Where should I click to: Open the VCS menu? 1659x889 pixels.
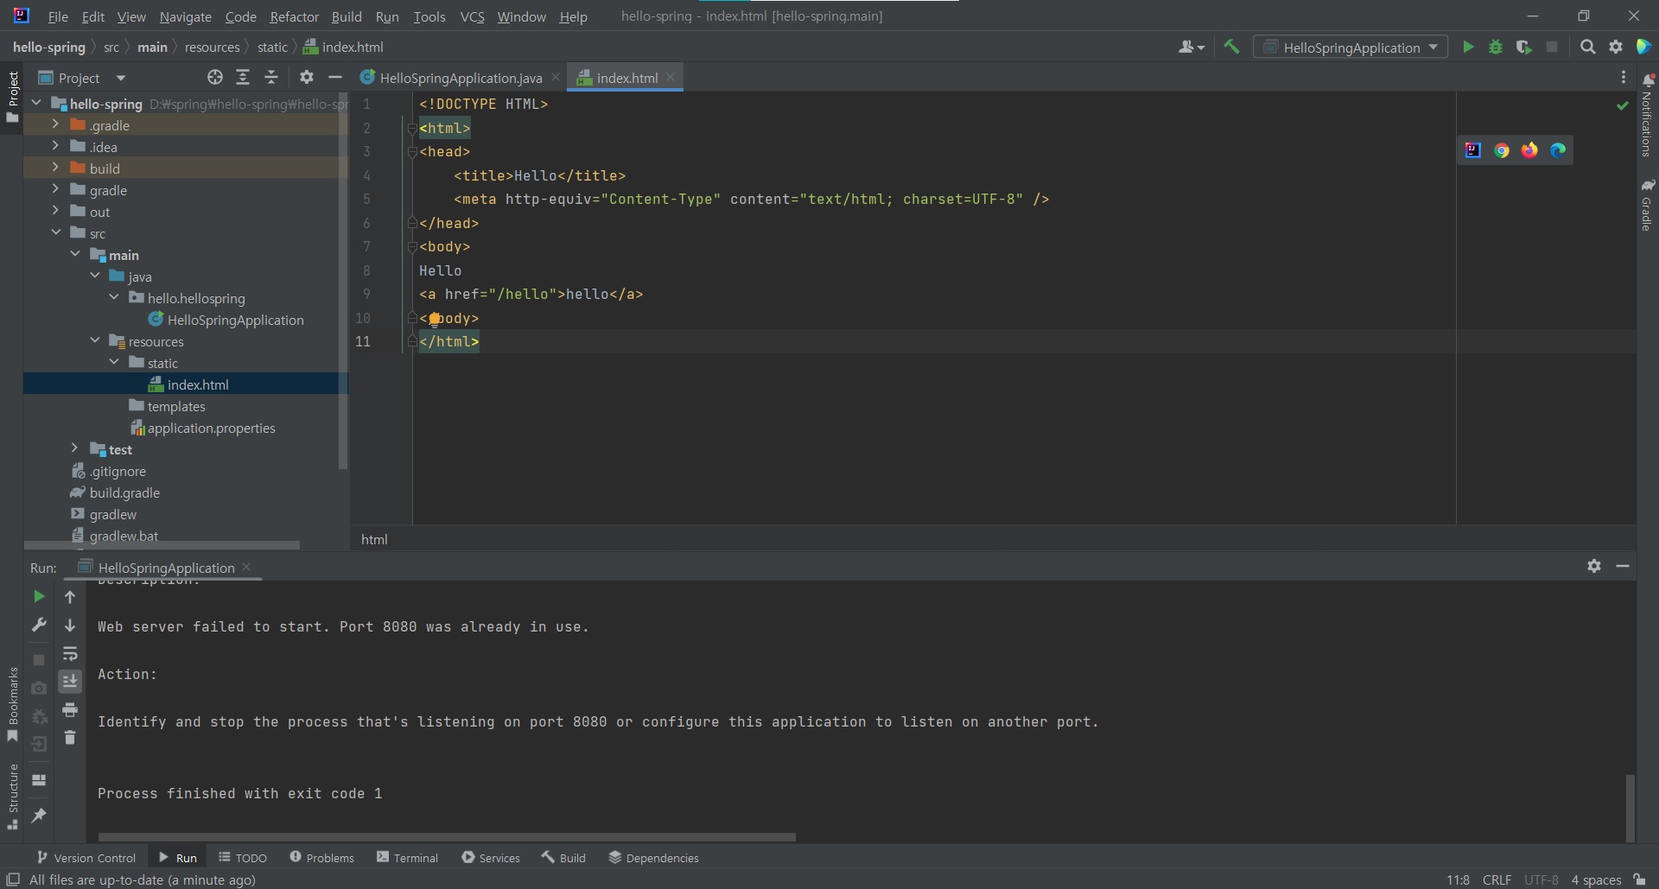(472, 16)
